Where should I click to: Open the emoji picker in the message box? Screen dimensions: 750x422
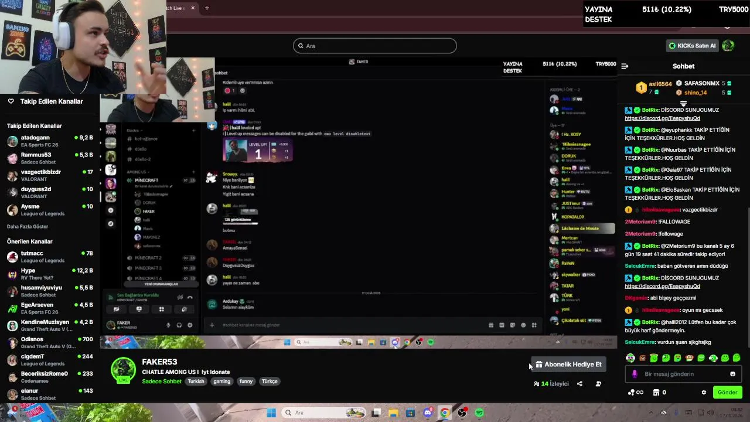click(732, 374)
